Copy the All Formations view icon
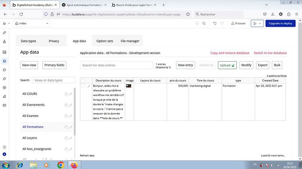This screenshot has width=302, height=169. [66, 127]
